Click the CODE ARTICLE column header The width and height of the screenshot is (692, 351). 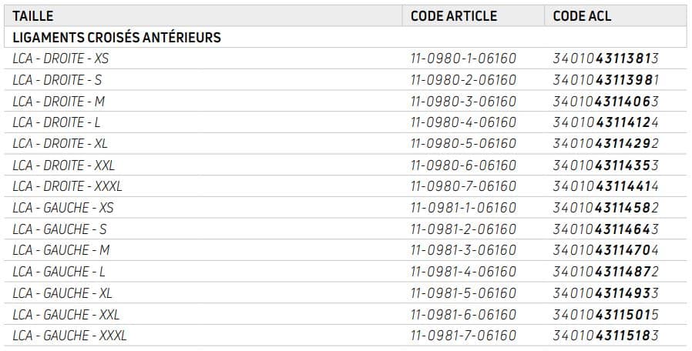coord(453,15)
